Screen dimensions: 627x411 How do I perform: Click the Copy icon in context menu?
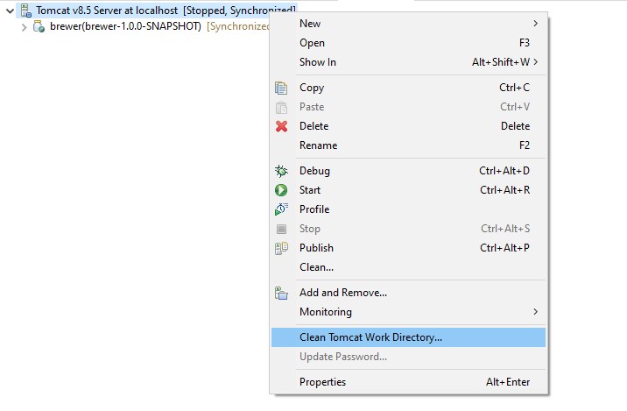[281, 88]
